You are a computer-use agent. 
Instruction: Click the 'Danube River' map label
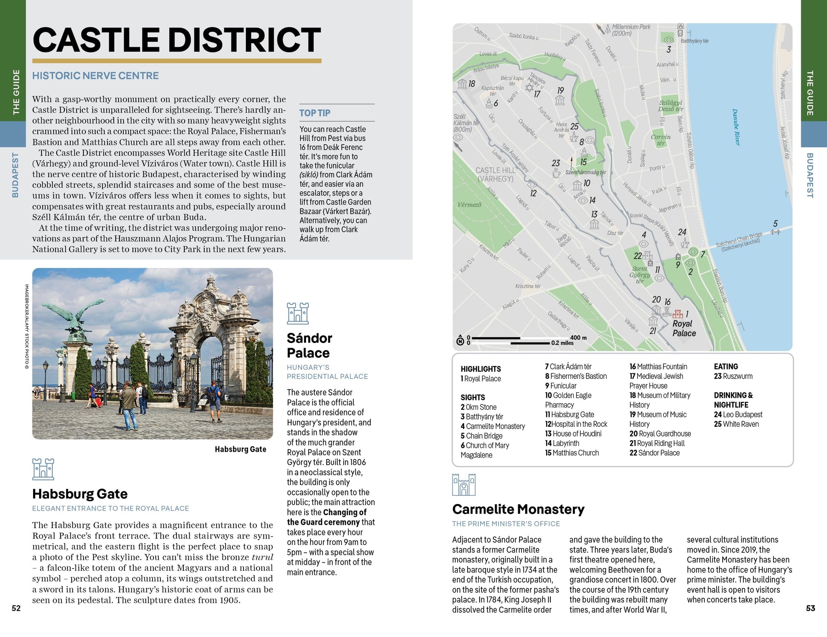736,127
